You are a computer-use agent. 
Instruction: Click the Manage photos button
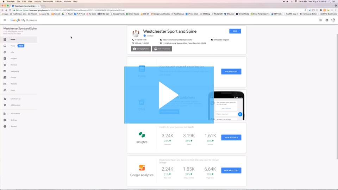click(x=141, y=49)
